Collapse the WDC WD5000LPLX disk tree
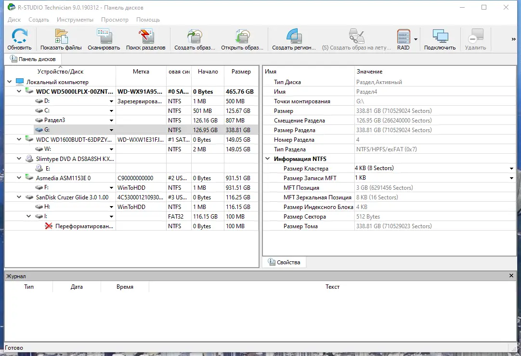The width and height of the screenshot is (521, 356). pyautogui.click(x=19, y=91)
